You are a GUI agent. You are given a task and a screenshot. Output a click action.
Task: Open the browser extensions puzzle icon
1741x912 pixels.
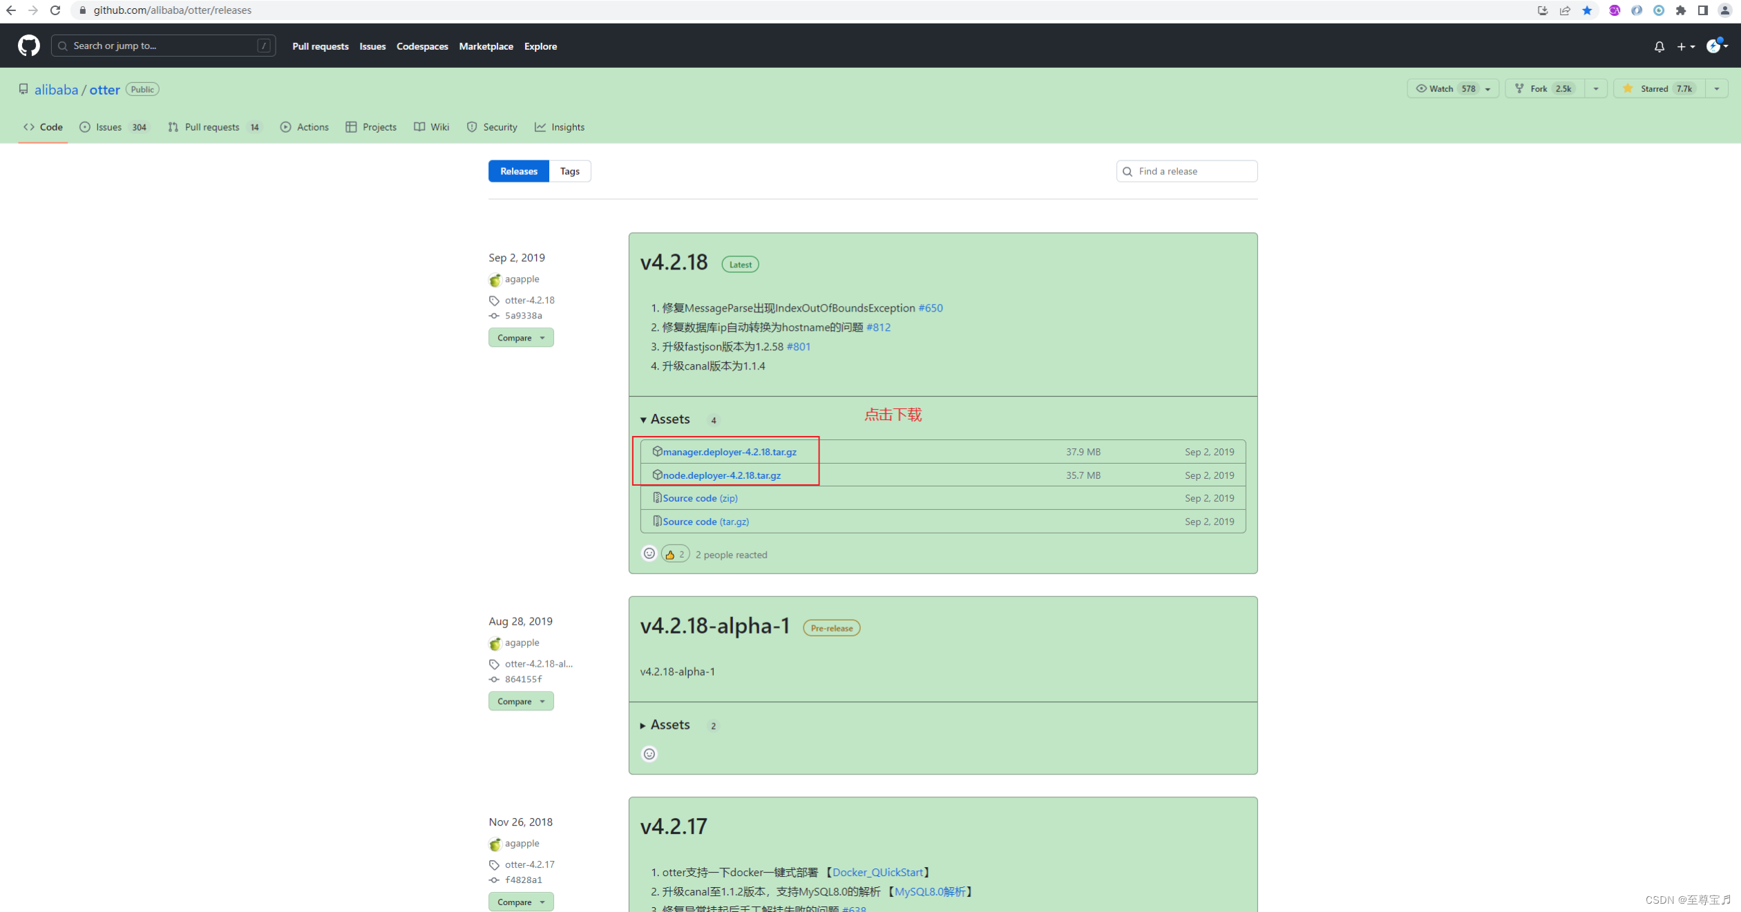[1681, 10]
